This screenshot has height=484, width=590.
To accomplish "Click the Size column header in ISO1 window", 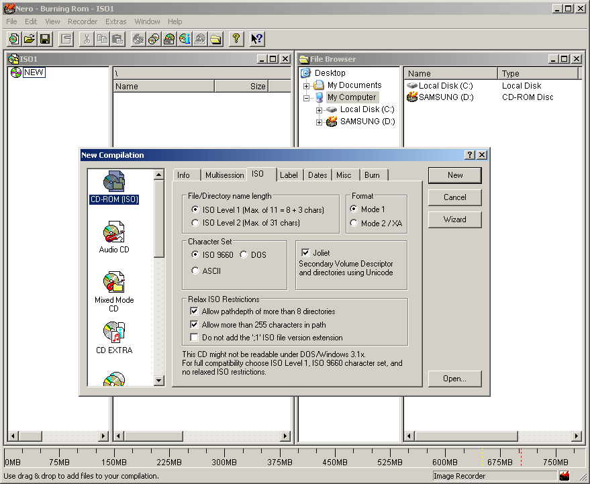I will tap(241, 86).
